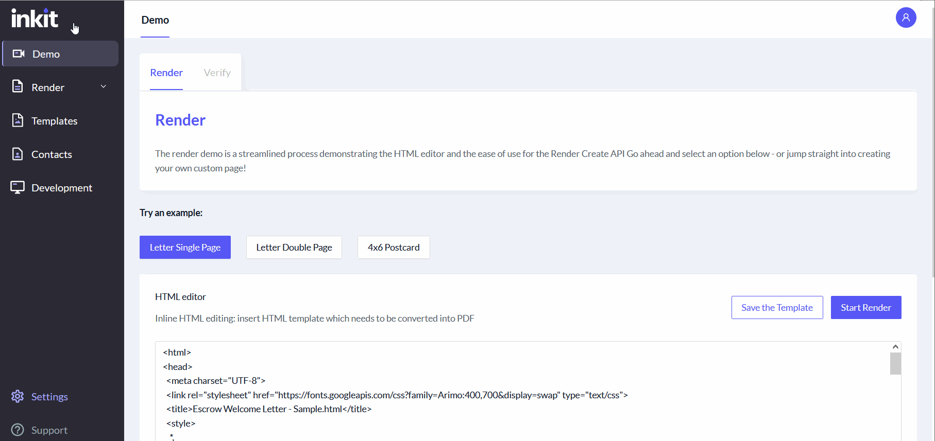Click the HTML editor scrollbar thumb
The width and height of the screenshot is (935, 441).
pyautogui.click(x=895, y=363)
